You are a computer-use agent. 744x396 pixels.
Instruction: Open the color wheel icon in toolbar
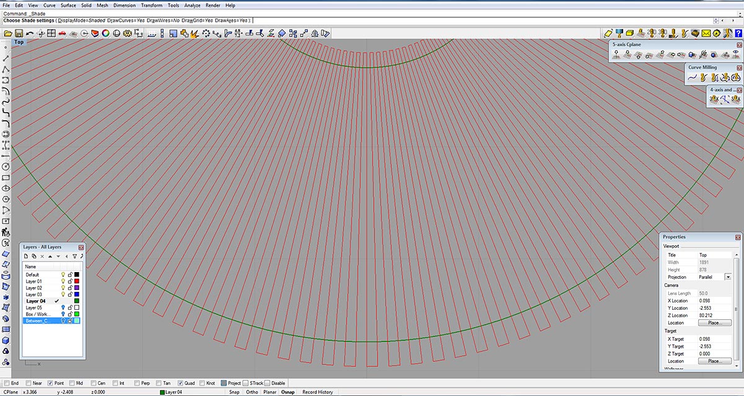point(105,33)
